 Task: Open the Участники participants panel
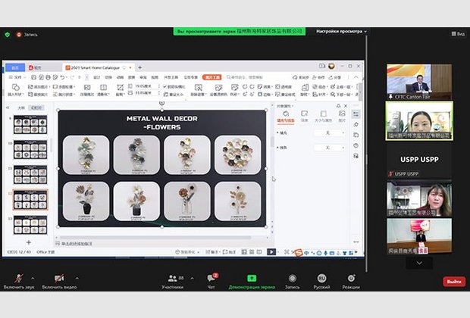point(172,279)
